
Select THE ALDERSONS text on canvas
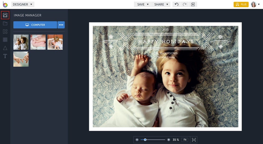[x=165, y=53]
